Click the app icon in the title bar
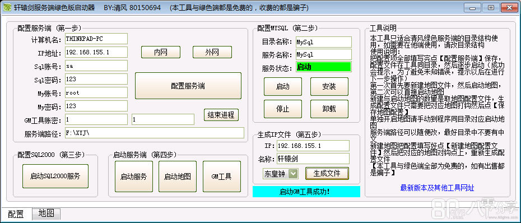521x223 pixels. 8,8
